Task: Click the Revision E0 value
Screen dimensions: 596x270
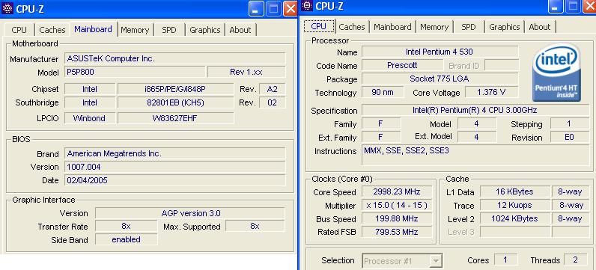Action: point(569,137)
